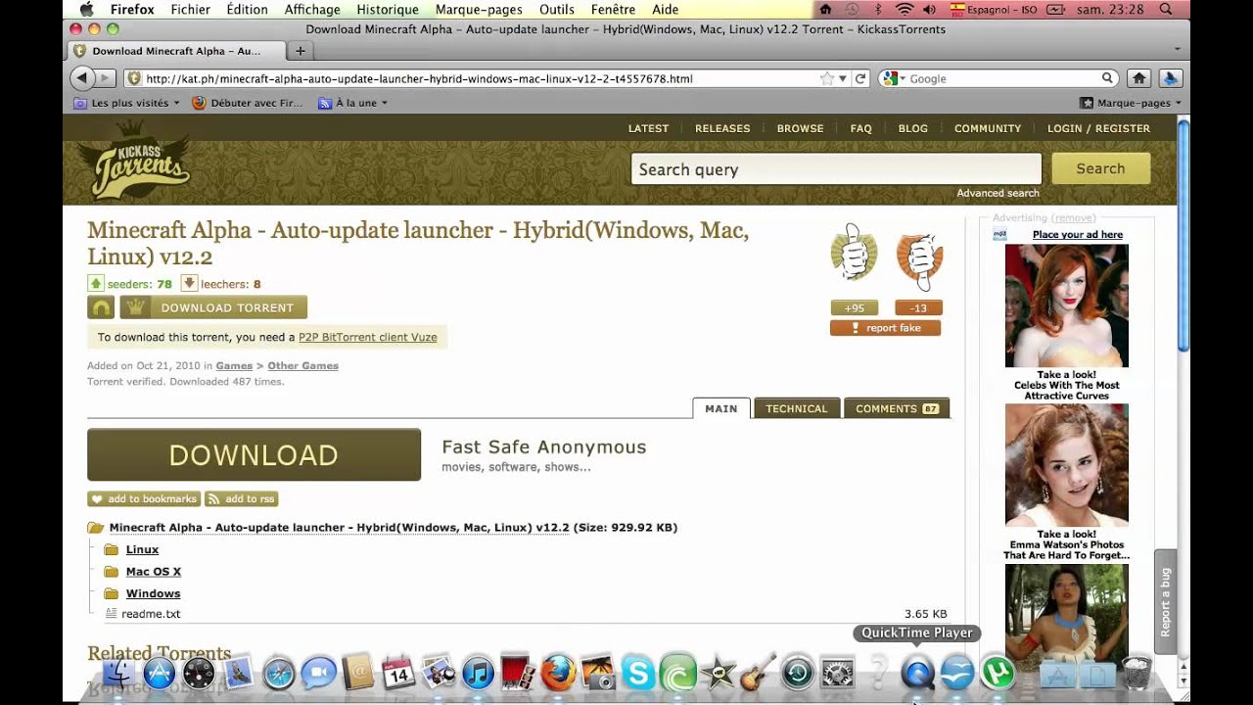Click the large DOWNLOAD button
The height and width of the screenshot is (705, 1253).
coord(254,454)
